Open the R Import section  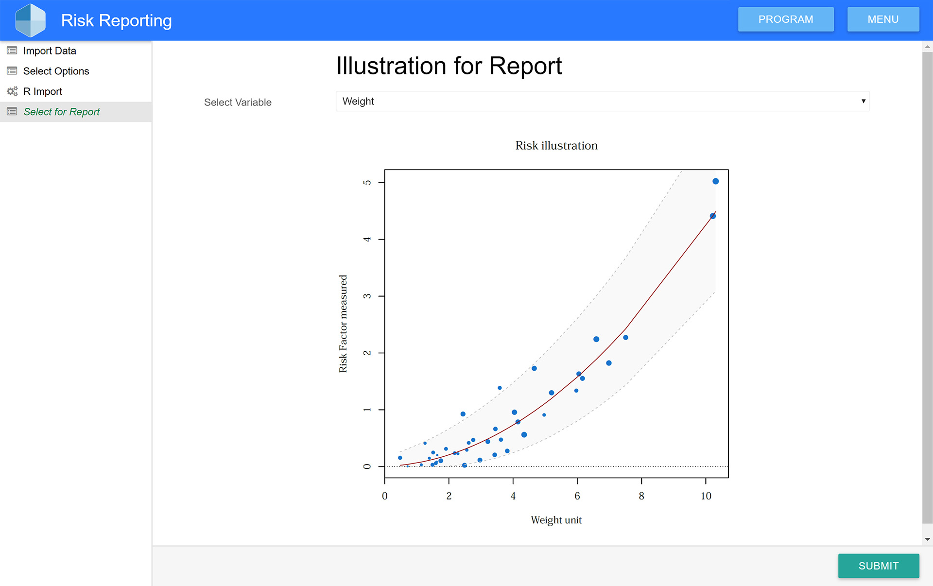(43, 91)
